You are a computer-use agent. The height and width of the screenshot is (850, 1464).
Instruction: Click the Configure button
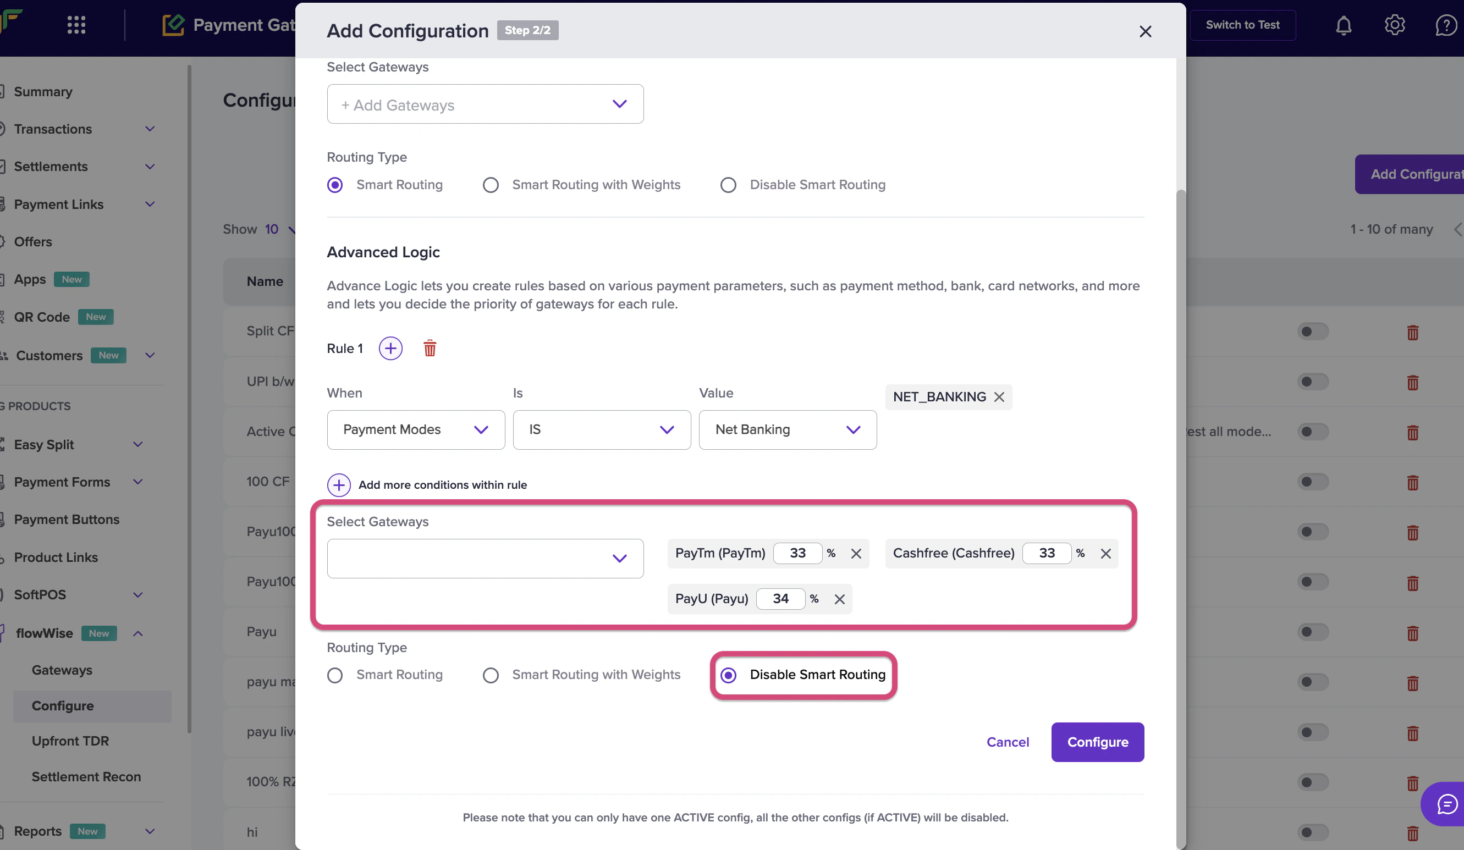click(x=1097, y=742)
